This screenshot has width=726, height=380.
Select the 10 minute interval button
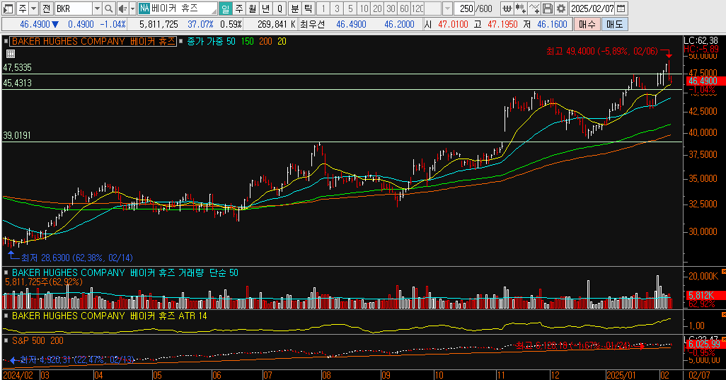(x=364, y=8)
